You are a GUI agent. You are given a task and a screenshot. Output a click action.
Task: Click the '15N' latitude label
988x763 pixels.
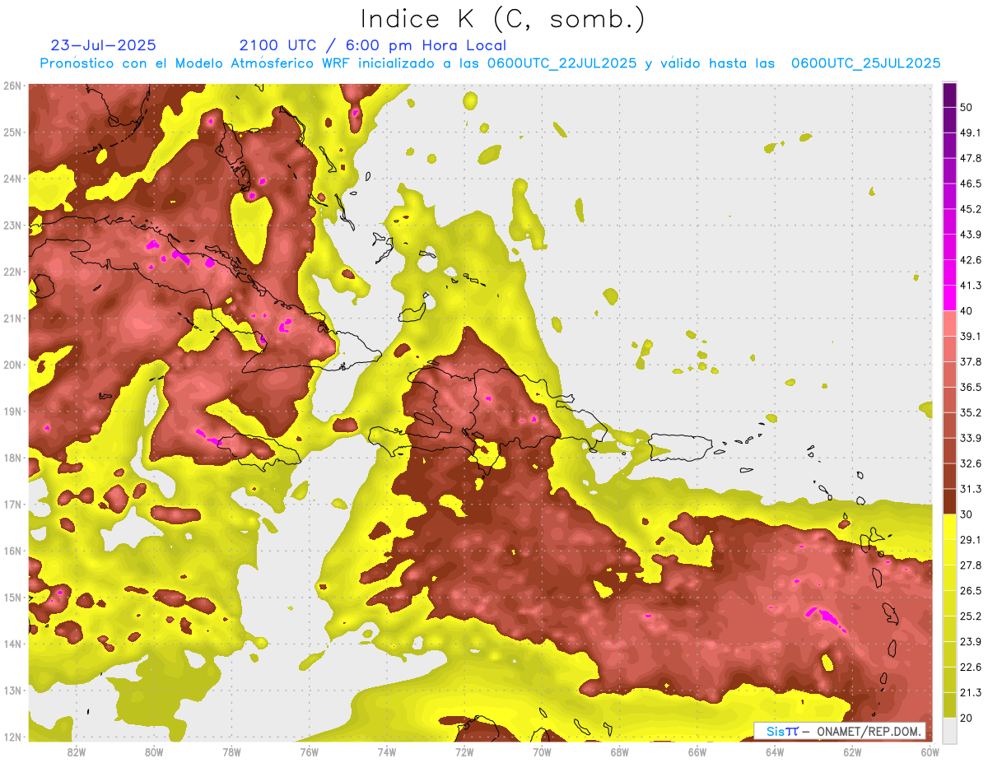coord(12,597)
